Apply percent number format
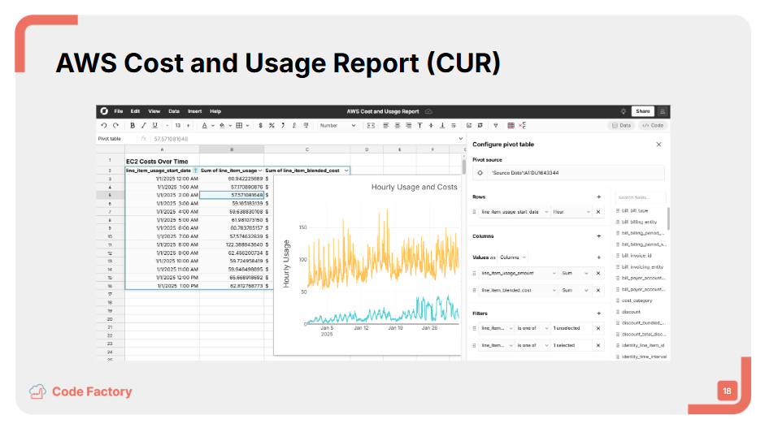This screenshot has height=428, width=765. click(272, 126)
